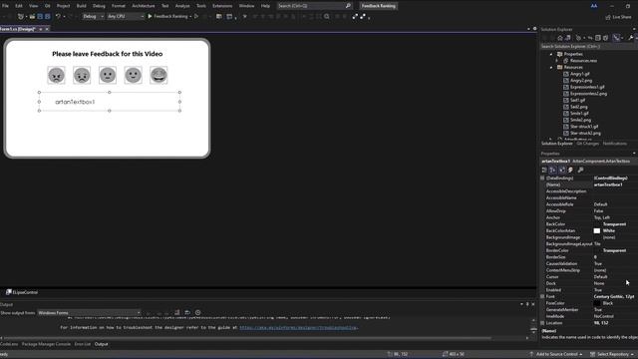Click the Live Share button
The image size is (638, 359).
tap(618, 17)
